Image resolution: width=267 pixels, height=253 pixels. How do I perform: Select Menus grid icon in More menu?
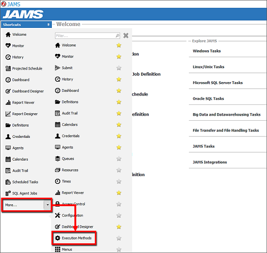coord(57,249)
